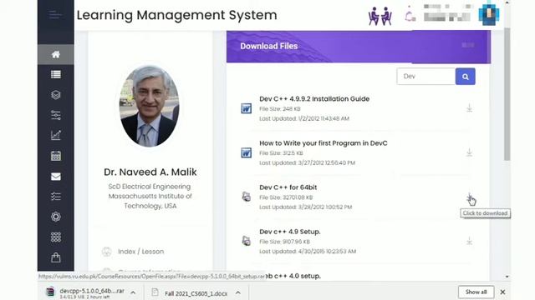This screenshot has height=300, width=535.
Task: Click the 'Dr. Naveed A. Malik' name
Action: 150,172
